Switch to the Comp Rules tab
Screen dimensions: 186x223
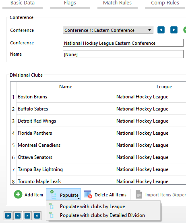click(165, 4)
